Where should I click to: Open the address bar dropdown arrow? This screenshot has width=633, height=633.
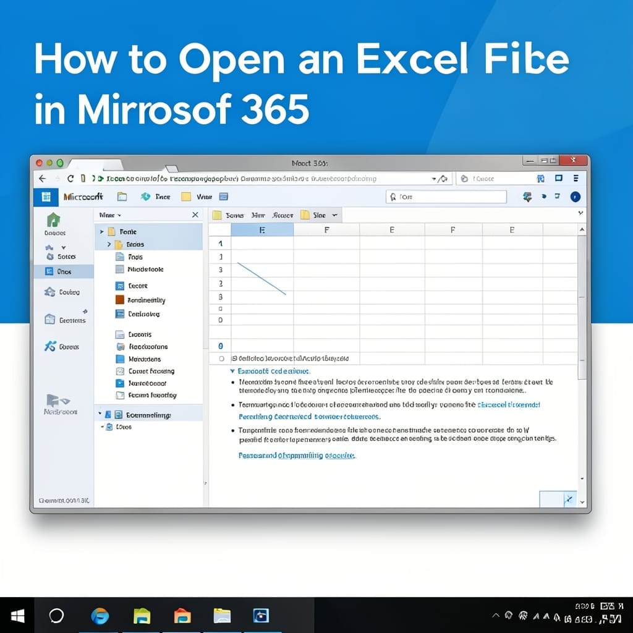tap(434, 179)
